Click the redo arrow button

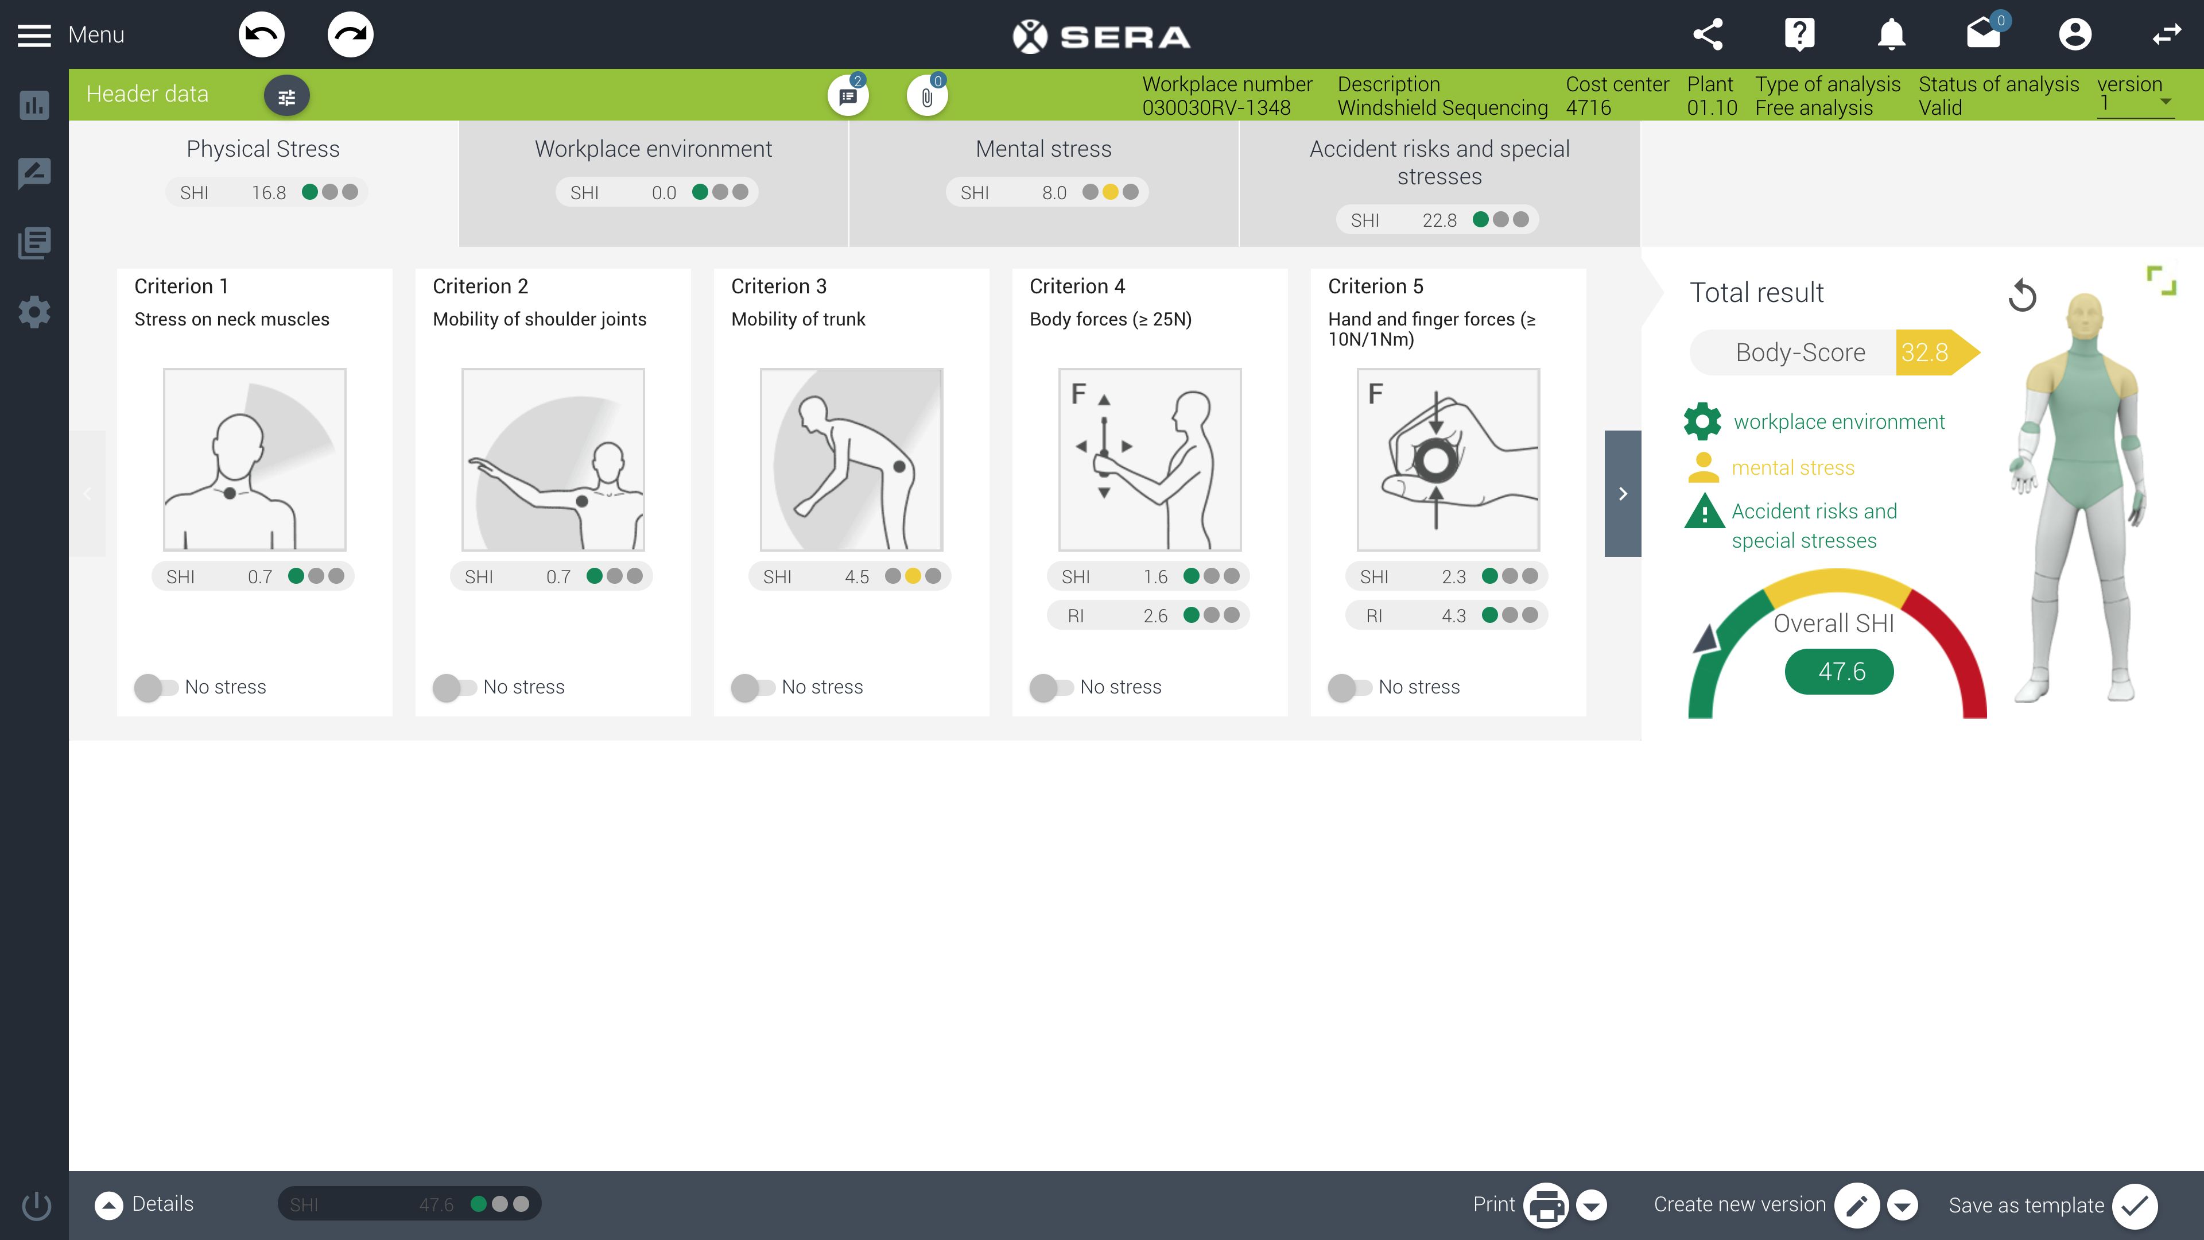[351, 35]
